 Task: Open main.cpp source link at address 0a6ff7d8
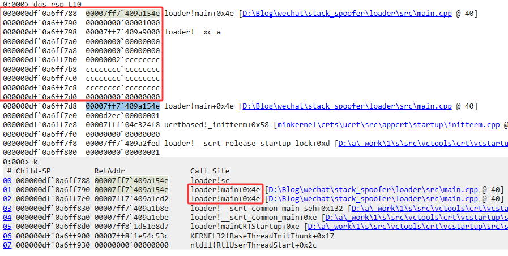tap(347, 106)
